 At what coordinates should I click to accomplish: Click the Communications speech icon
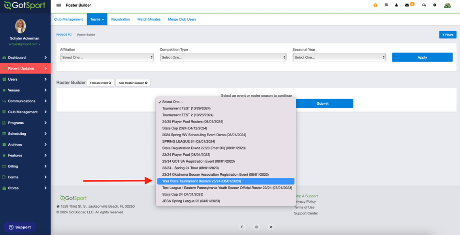[x=4, y=101]
